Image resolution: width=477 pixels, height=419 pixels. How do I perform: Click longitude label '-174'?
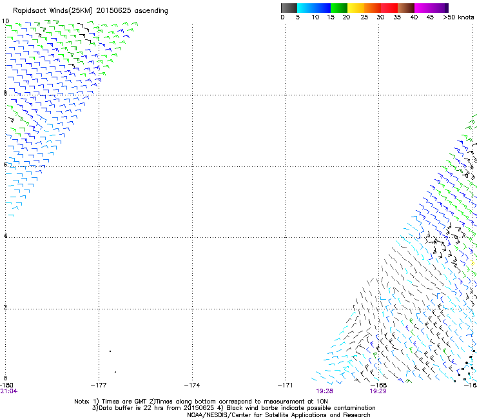pos(192,385)
